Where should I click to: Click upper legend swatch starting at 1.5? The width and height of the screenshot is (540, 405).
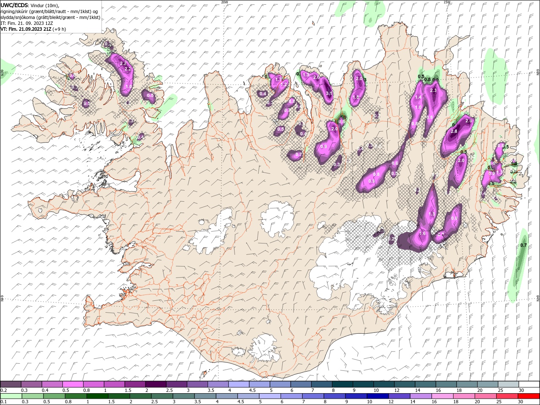click(135, 384)
